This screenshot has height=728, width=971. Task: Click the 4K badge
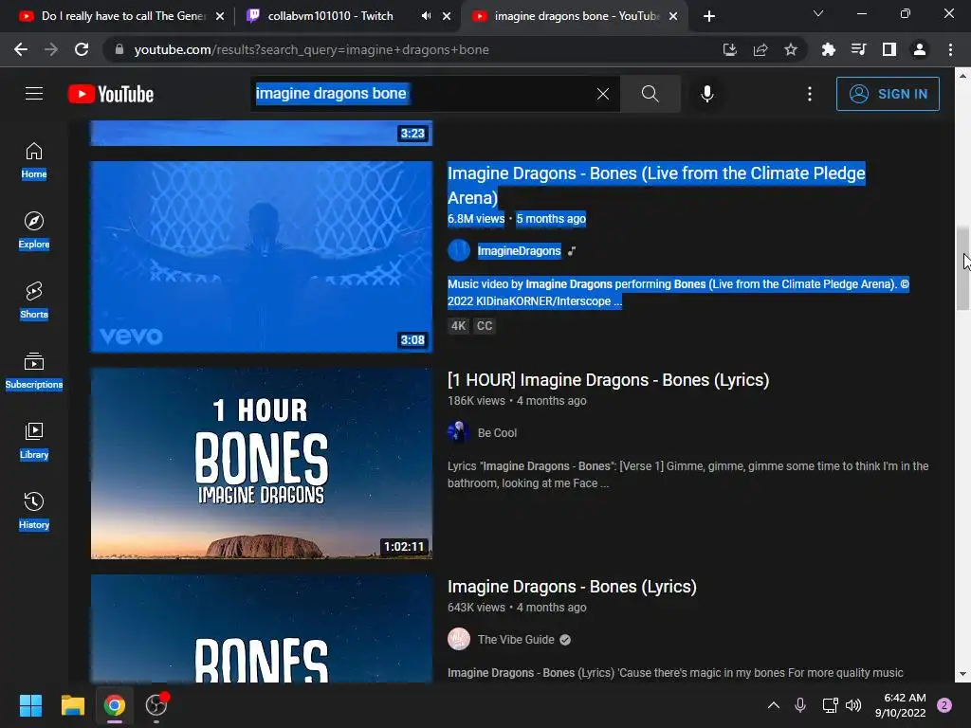coord(458,326)
